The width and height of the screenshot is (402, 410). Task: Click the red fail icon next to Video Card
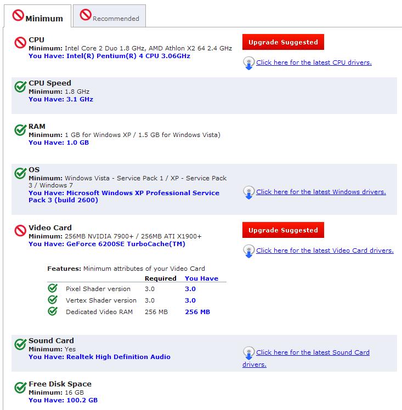[20, 231]
